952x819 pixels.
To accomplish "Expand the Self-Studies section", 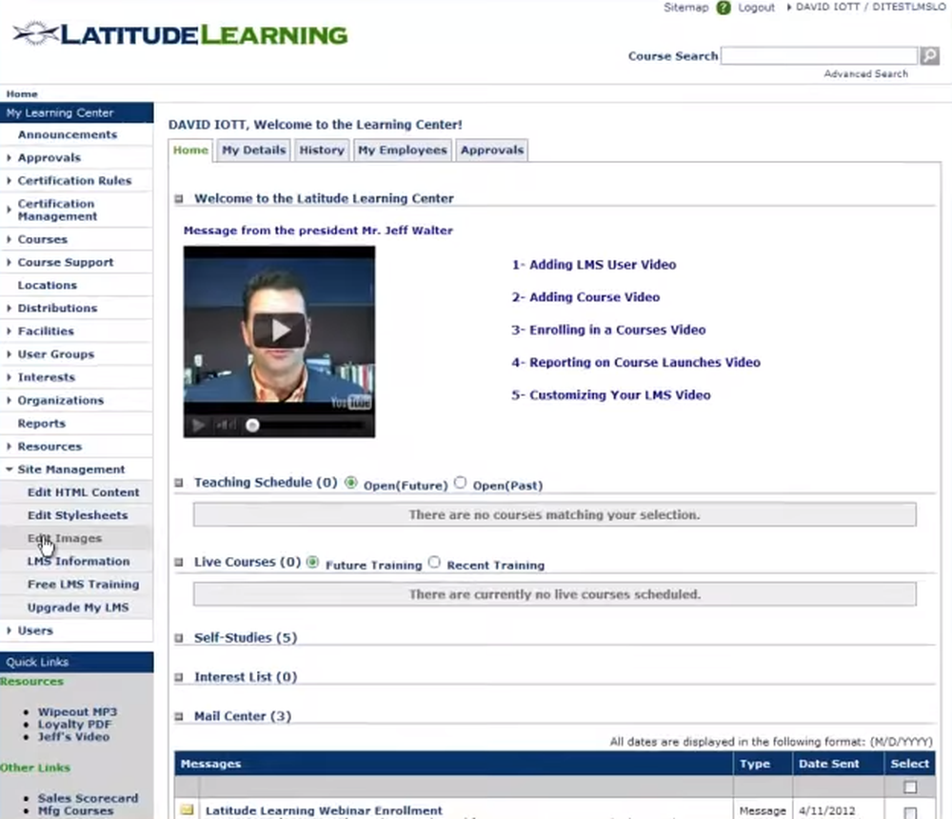I will (x=179, y=639).
